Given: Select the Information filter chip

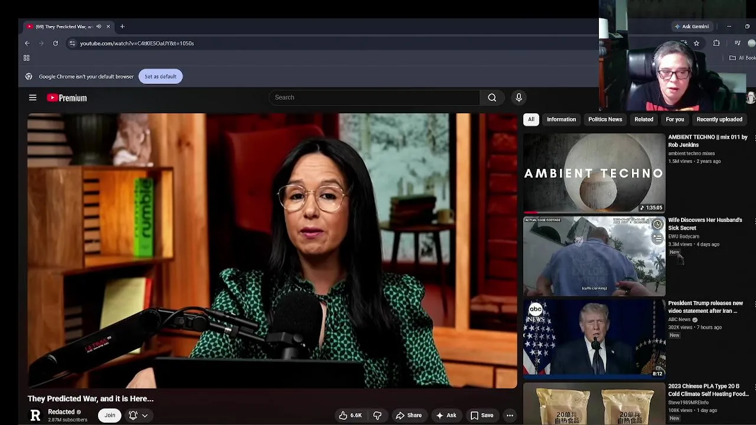Looking at the screenshot, I should coord(561,119).
